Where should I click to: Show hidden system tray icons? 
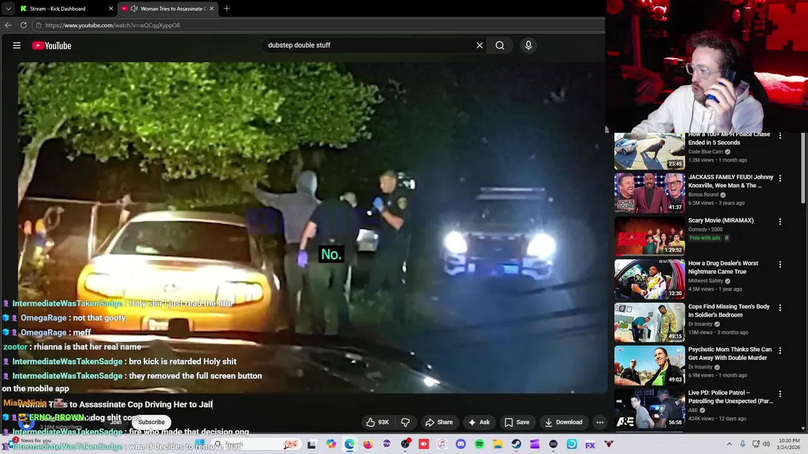point(729,445)
